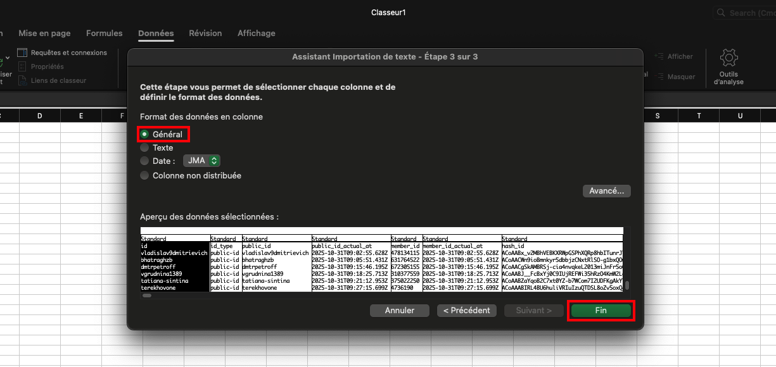776x367 pixels.
Task: Switch to the Formules tab
Action: click(x=105, y=33)
